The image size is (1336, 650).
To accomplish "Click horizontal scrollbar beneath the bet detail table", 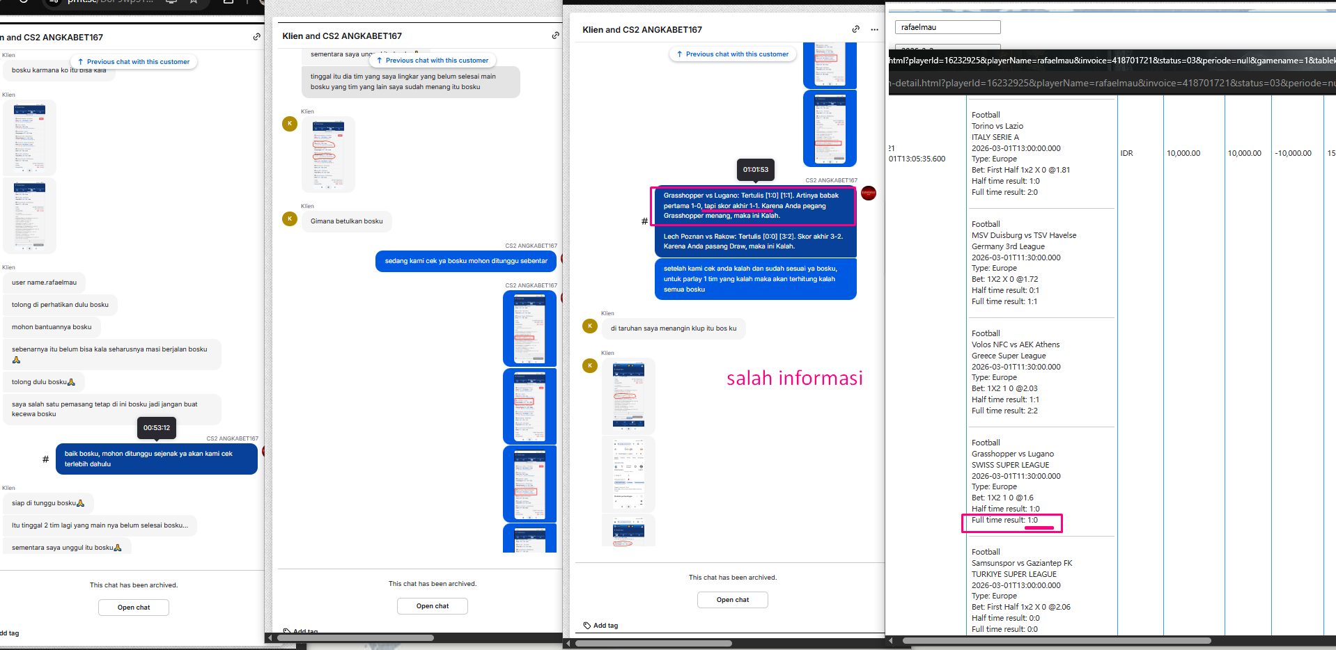I will [1057, 641].
